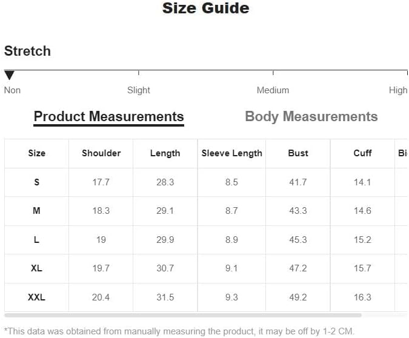
Task: Click the XL bust value 47.2
Action: 298,268
